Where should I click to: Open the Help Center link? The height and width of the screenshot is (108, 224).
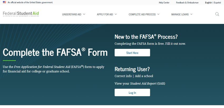pos(164,3)
